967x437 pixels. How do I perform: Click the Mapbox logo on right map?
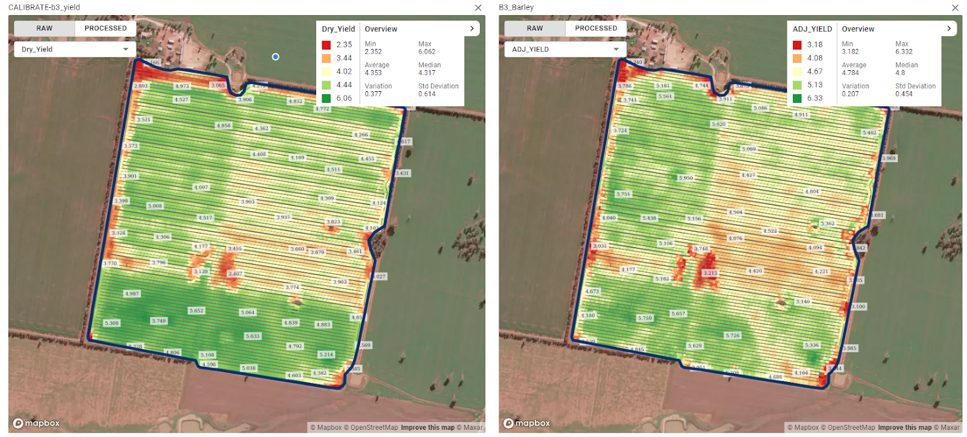point(526,423)
